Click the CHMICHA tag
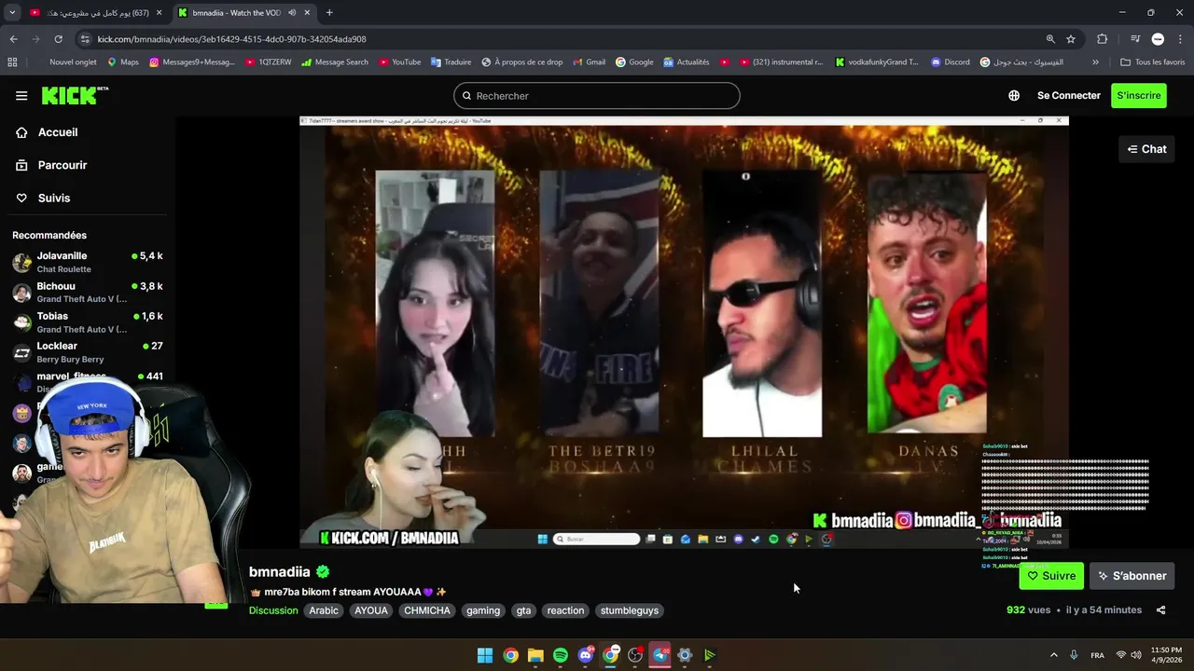 point(427,610)
